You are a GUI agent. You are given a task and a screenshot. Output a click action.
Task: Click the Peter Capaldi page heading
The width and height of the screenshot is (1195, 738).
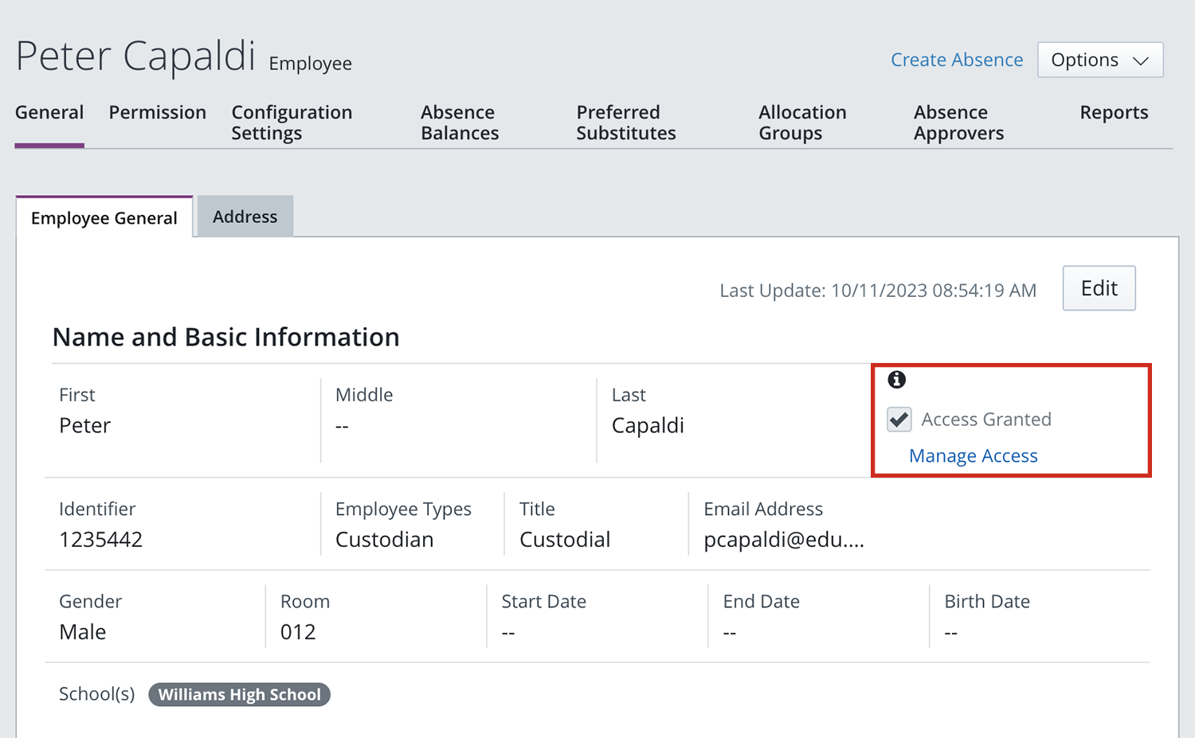[x=135, y=57]
